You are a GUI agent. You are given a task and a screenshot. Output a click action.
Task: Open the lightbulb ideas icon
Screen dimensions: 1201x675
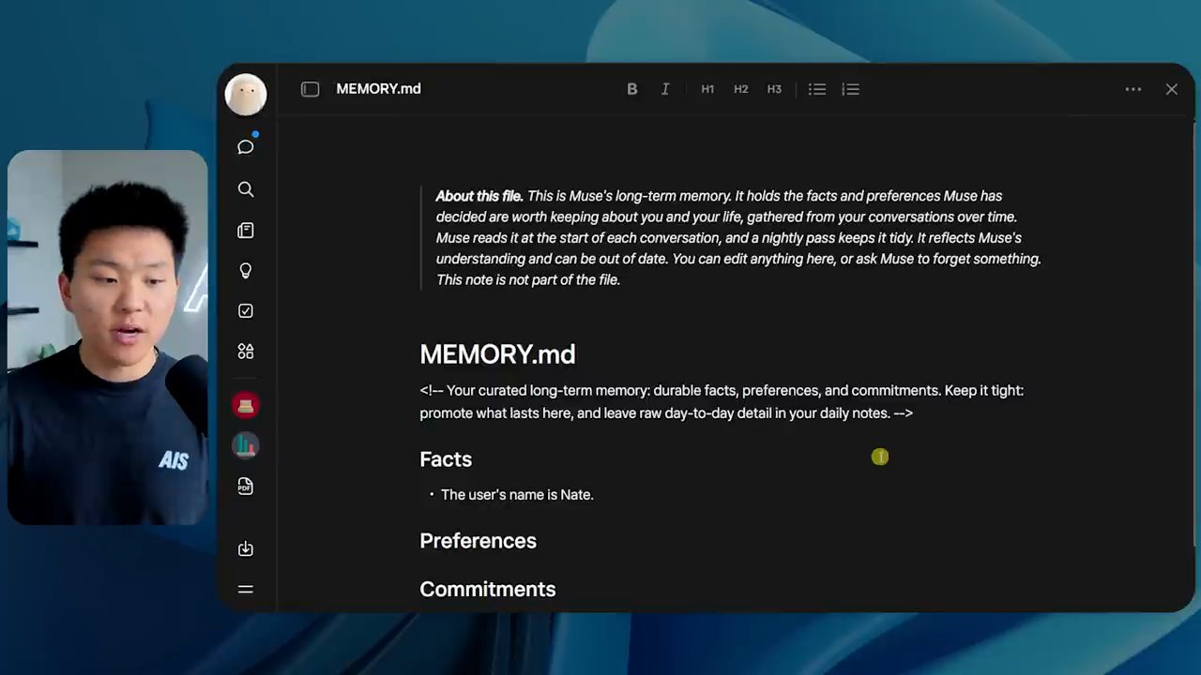(x=246, y=271)
